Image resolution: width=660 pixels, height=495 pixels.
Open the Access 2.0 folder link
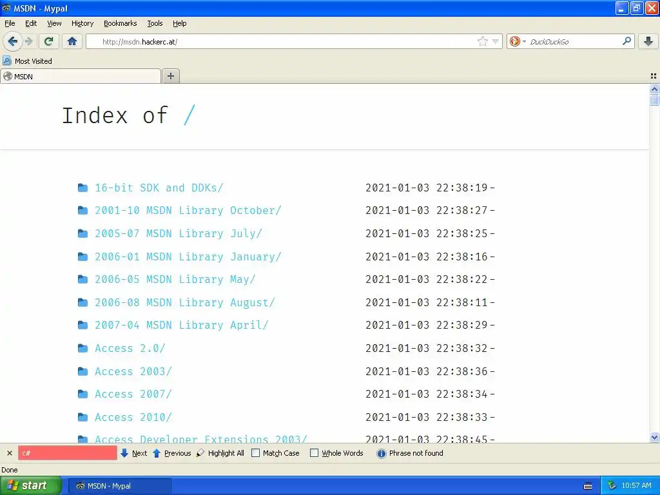tap(130, 348)
